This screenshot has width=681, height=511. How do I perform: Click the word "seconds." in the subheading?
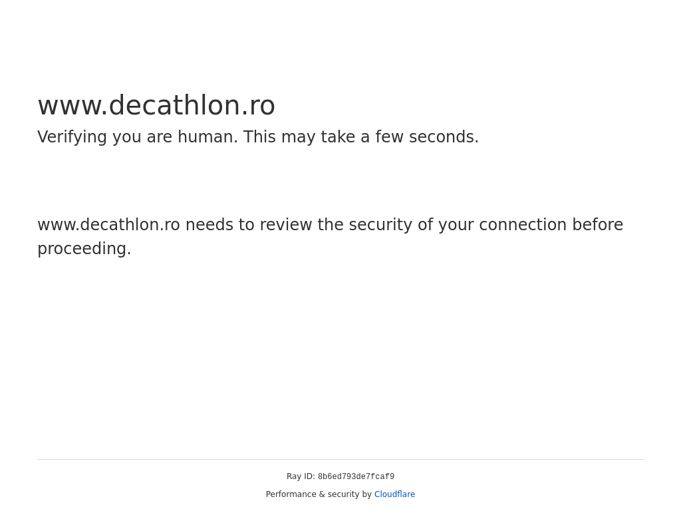pos(444,137)
